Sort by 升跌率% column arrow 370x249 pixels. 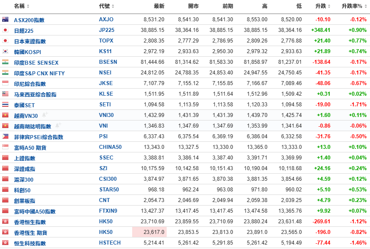click(366, 6)
